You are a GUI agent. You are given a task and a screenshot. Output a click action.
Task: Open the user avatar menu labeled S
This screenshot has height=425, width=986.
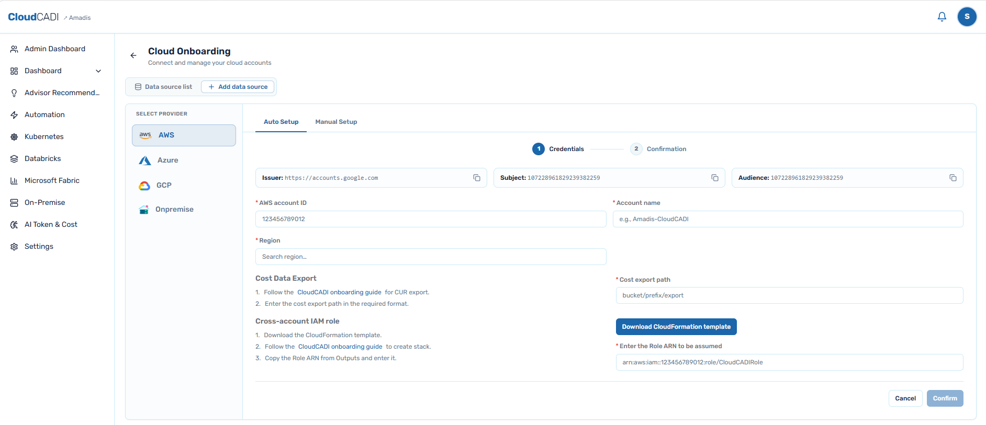pos(967,17)
